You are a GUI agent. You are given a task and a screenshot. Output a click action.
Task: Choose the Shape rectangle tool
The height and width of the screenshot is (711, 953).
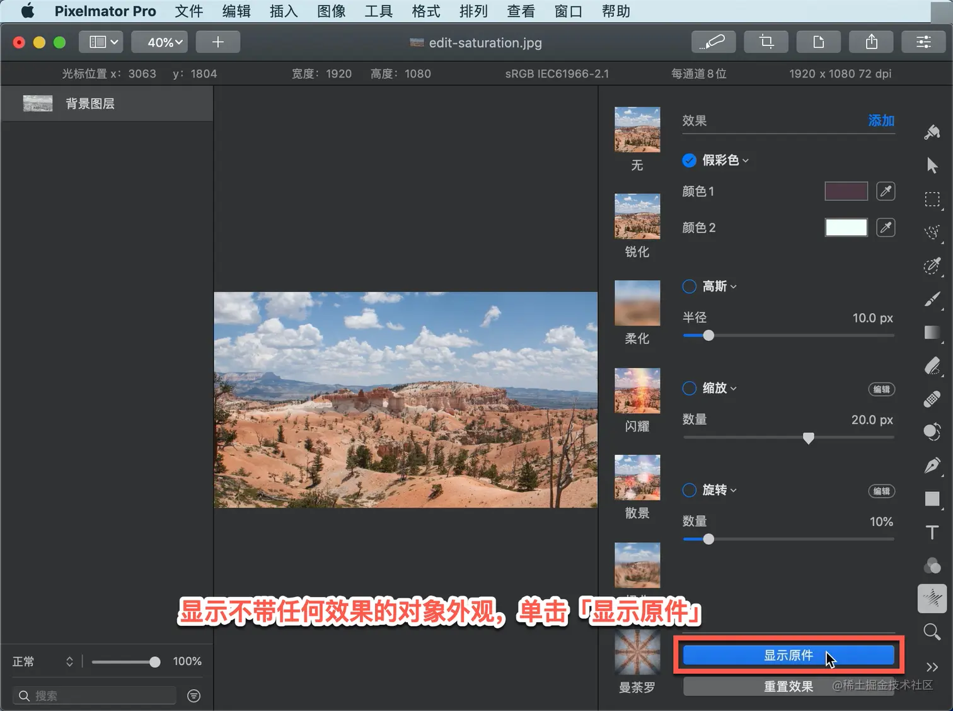click(x=932, y=499)
